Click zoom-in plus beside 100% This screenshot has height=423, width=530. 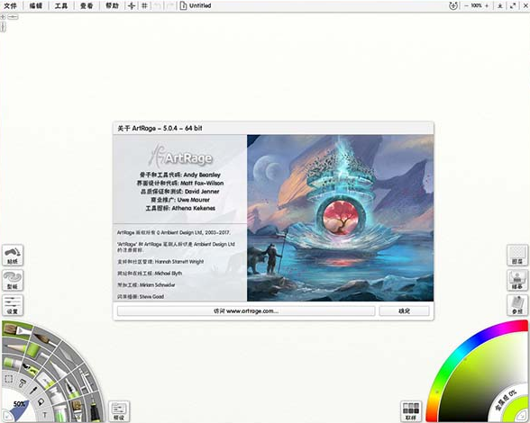coord(487,5)
